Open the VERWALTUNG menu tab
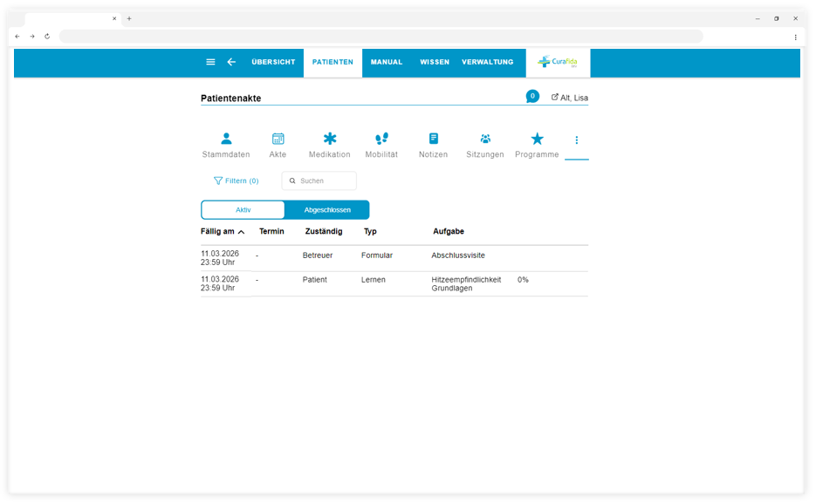This screenshot has width=816, height=504. point(488,62)
